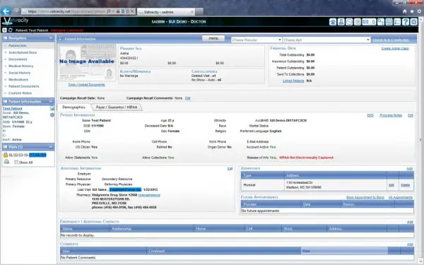This screenshot has width=424, height=265.
Task: Open Patient Info in Navigation
Action: [x=18, y=46]
